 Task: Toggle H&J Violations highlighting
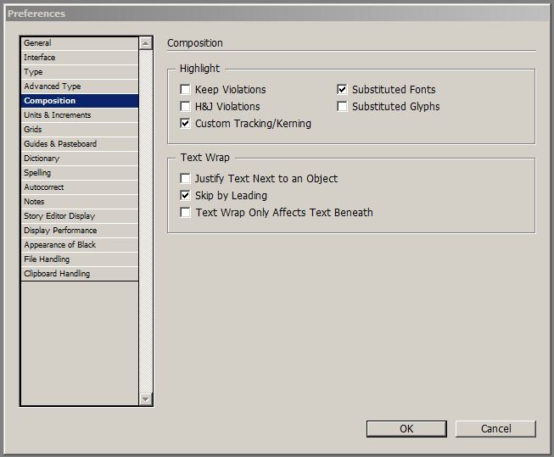pos(185,106)
